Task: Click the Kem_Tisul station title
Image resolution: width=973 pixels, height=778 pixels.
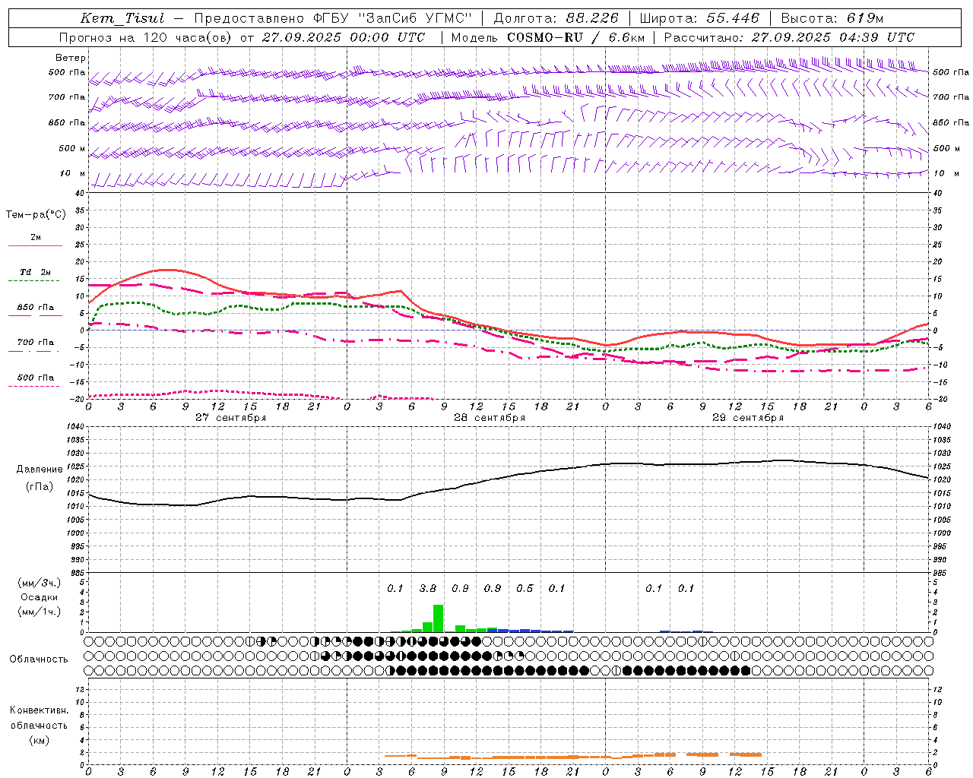Action: point(122,18)
